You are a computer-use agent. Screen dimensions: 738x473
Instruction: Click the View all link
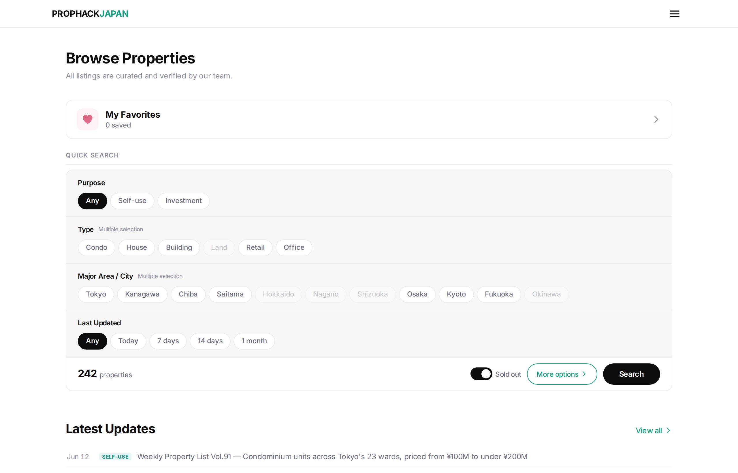pos(653,430)
